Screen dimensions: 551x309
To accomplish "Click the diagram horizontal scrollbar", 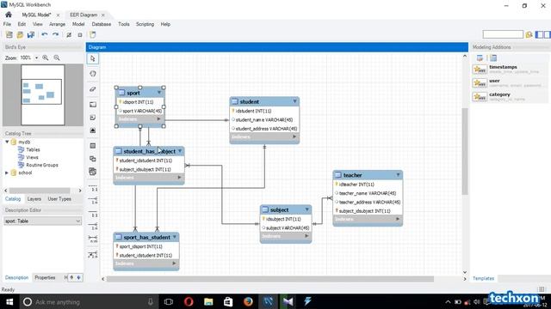I will click(269, 279).
